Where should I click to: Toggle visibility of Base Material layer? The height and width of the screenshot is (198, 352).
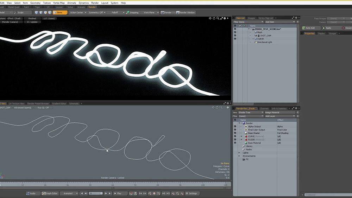[235, 143]
